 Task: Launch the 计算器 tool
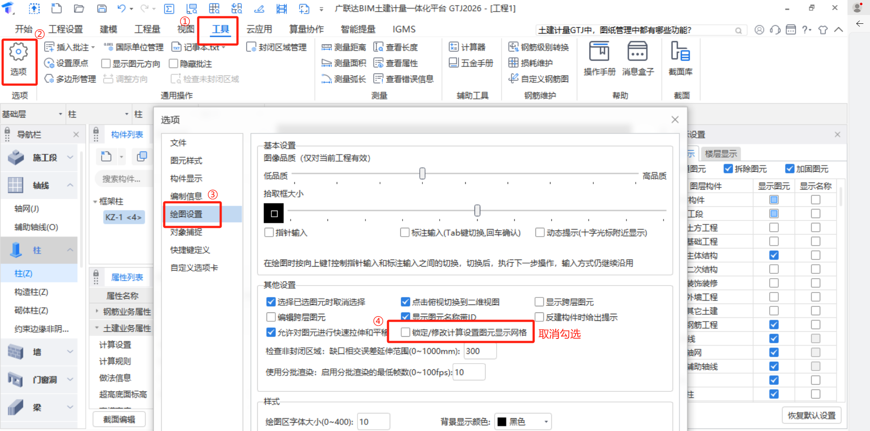(x=467, y=47)
